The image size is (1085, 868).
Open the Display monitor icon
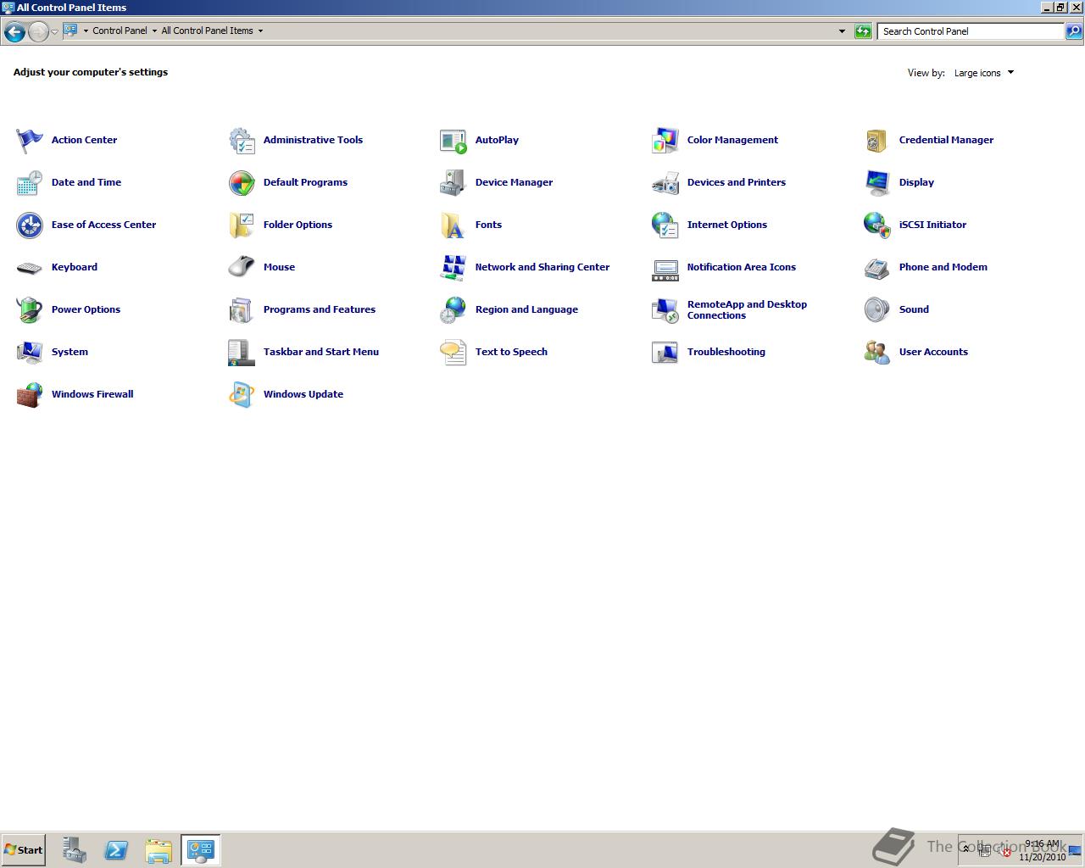pyautogui.click(x=877, y=182)
